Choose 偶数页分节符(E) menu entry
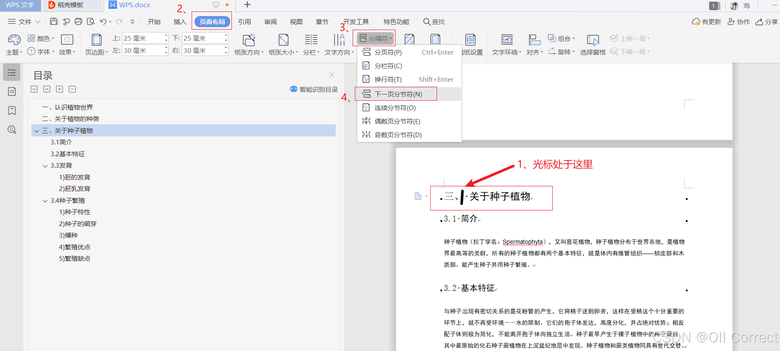This screenshot has height=351, width=780. point(409,122)
